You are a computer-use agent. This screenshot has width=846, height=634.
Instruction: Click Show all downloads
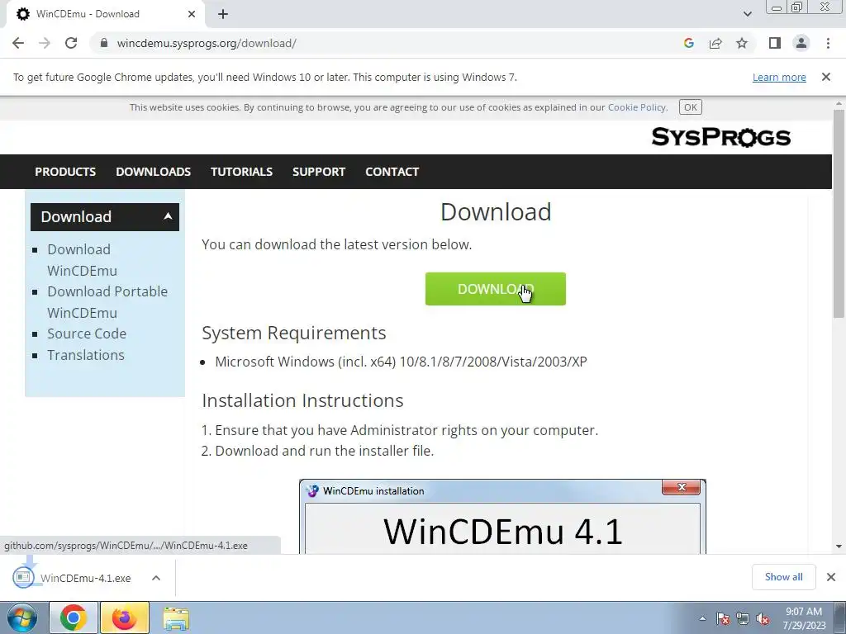(783, 577)
